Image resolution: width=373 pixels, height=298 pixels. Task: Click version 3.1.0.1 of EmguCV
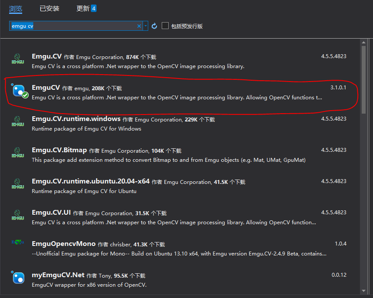click(338, 88)
